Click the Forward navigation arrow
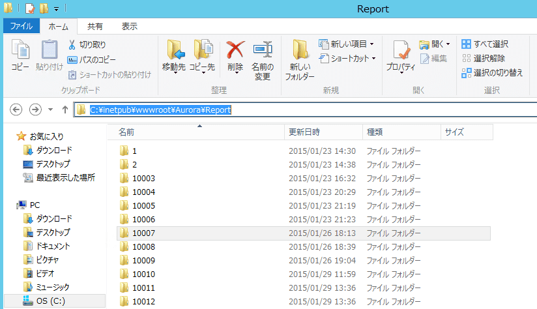Screen dimensions: 537x309 pos(35,110)
